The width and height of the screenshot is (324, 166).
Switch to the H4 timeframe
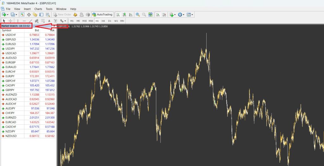click(x=103, y=21)
